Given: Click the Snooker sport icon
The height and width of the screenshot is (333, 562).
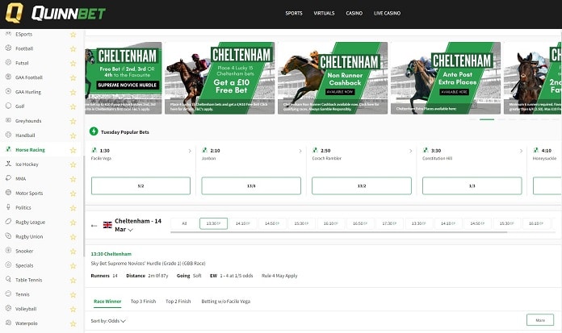Looking at the screenshot, I should [8, 250].
